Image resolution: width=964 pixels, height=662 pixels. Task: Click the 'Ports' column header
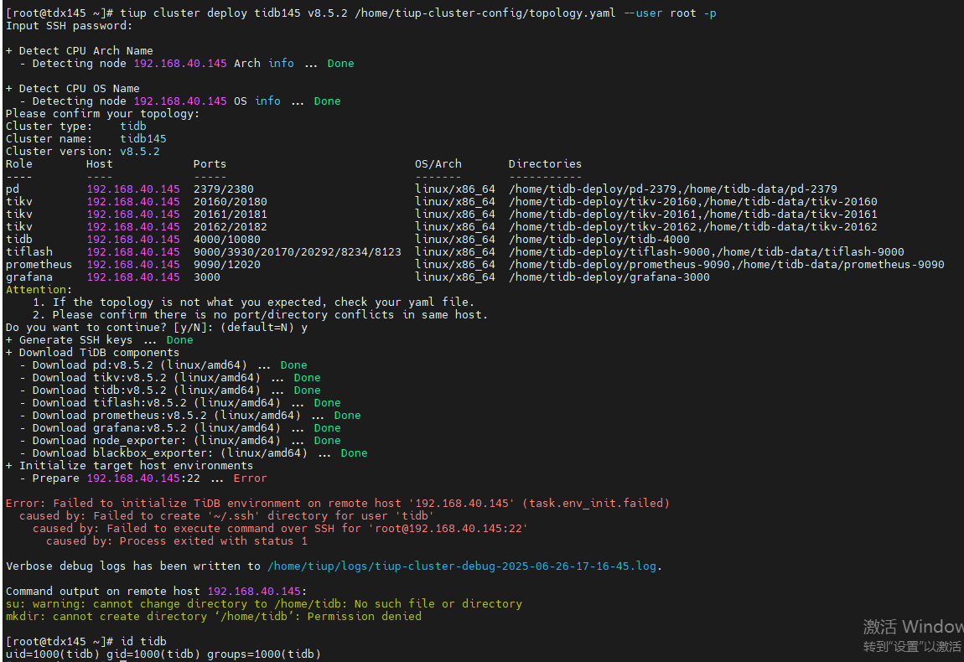(x=210, y=164)
